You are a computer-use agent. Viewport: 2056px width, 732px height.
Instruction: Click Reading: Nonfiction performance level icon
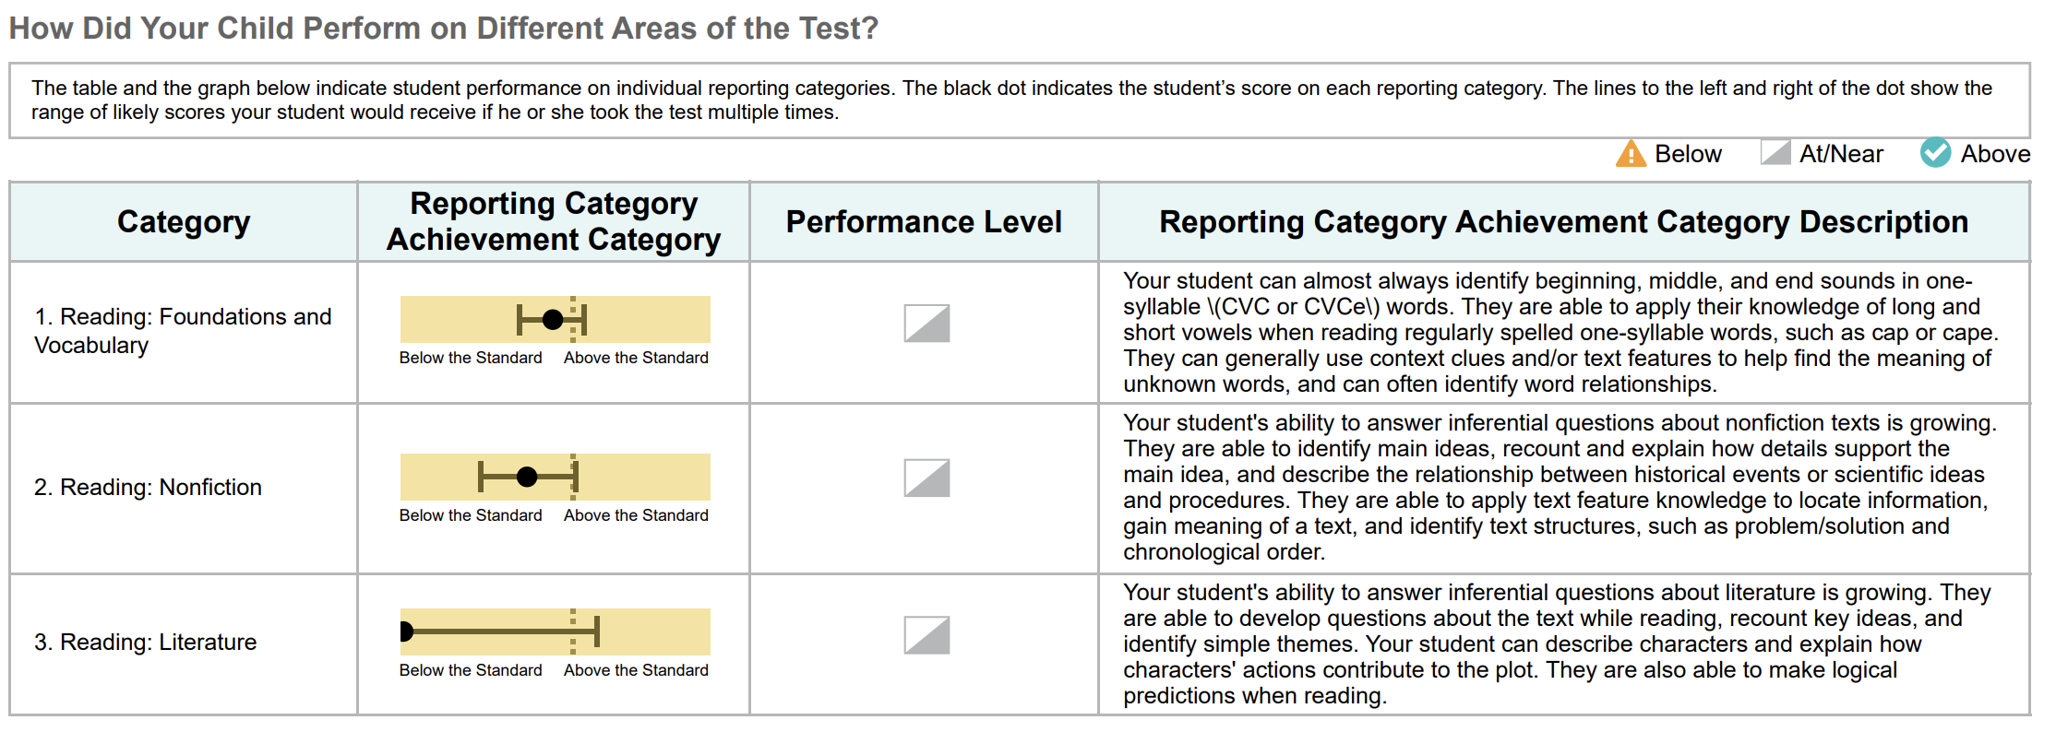pyautogui.click(x=926, y=478)
